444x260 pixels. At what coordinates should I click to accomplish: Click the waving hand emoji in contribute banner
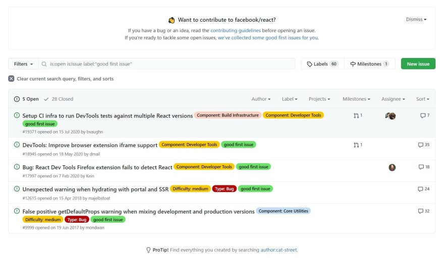click(172, 20)
